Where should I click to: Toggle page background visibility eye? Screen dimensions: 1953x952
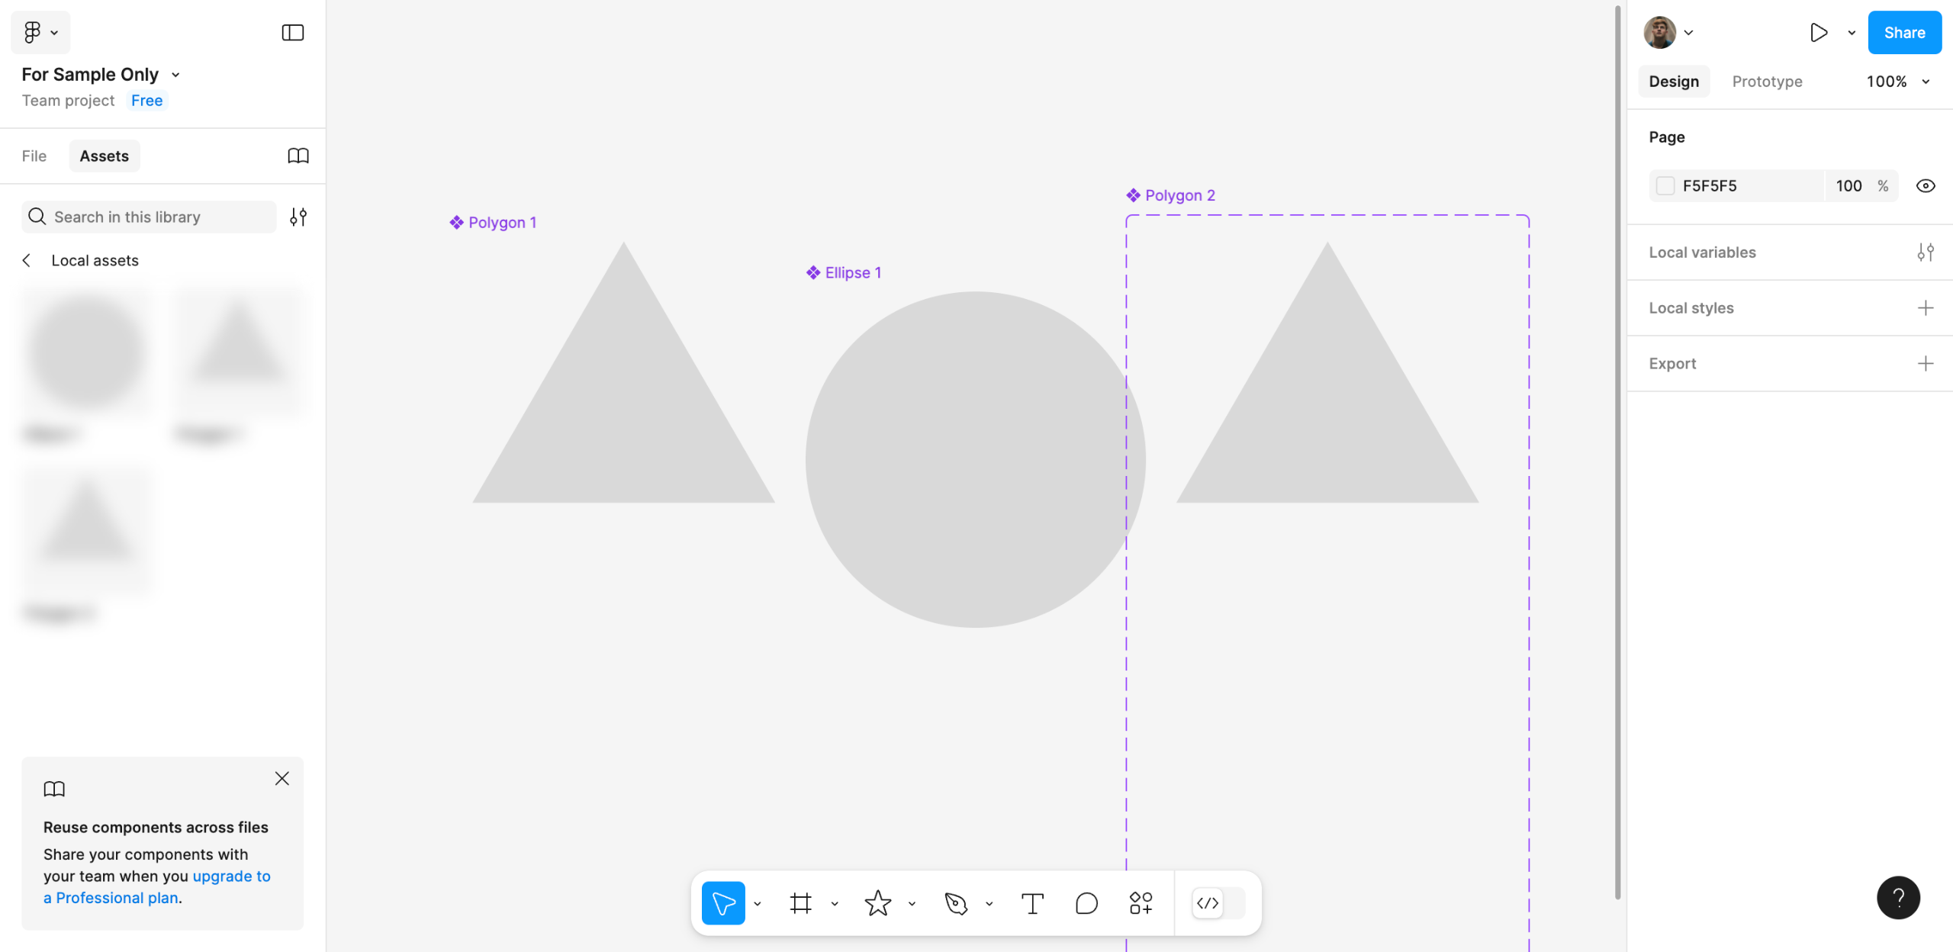pos(1926,186)
